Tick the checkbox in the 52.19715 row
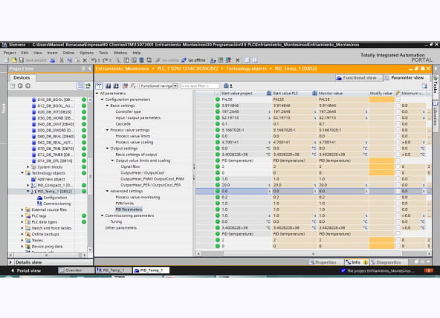 pyautogui.click(x=398, y=118)
